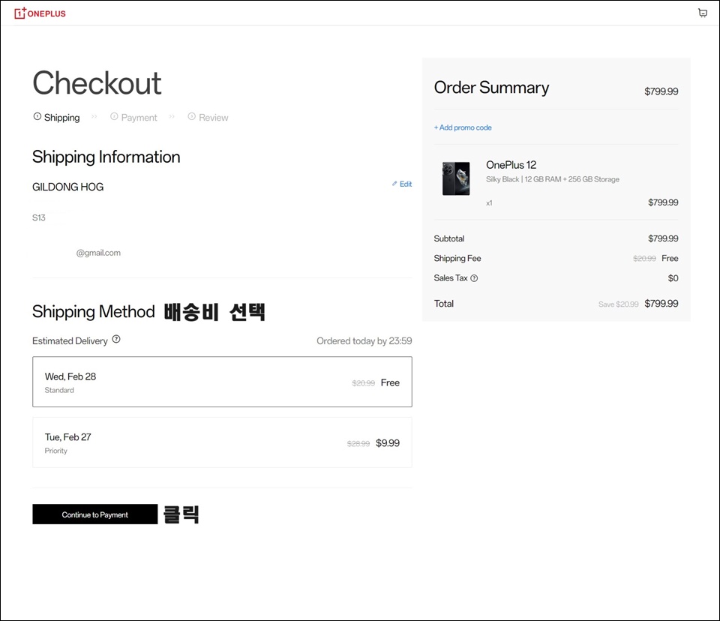Click the Sales Tax info icon

(474, 278)
